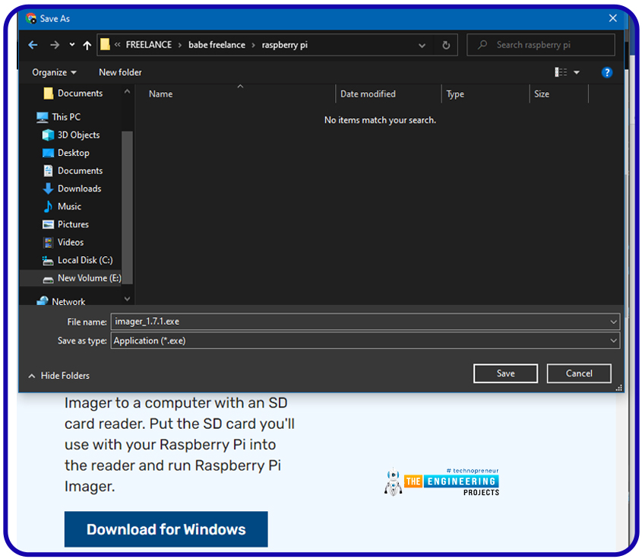Click resize grip at dialog corner
The height and width of the screenshot is (559, 642).
point(618,388)
